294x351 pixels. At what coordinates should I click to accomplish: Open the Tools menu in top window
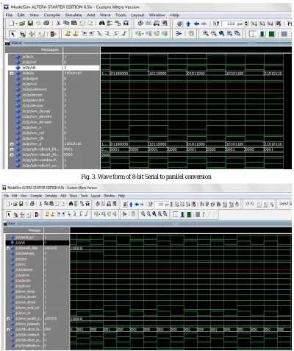click(x=121, y=15)
